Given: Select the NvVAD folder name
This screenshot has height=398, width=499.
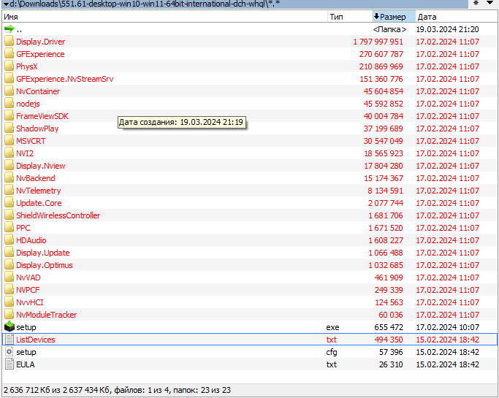Looking at the screenshot, I should click(x=28, y=278).
